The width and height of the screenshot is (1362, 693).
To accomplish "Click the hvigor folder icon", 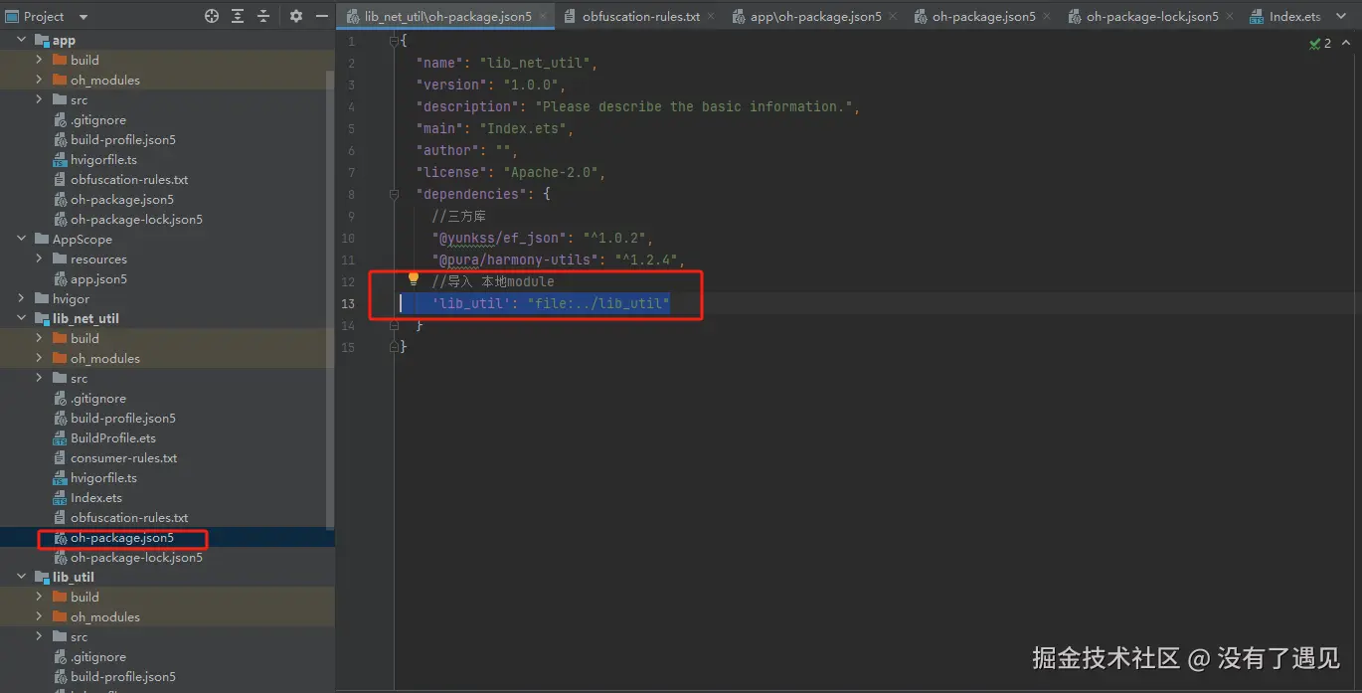I will point(42,298).
